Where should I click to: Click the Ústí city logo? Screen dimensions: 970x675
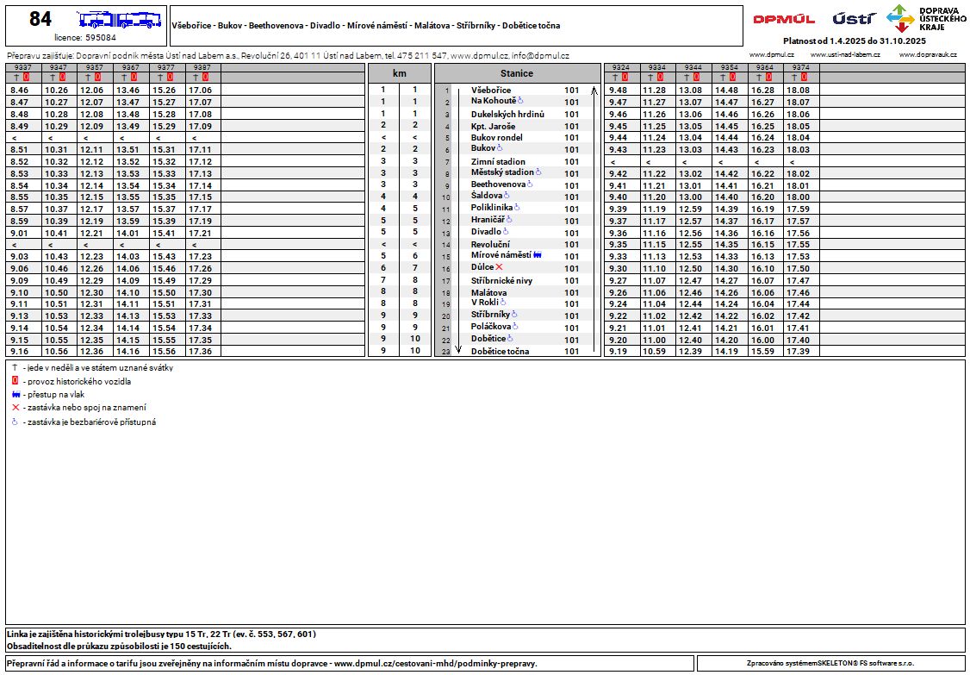pos(854,19)
